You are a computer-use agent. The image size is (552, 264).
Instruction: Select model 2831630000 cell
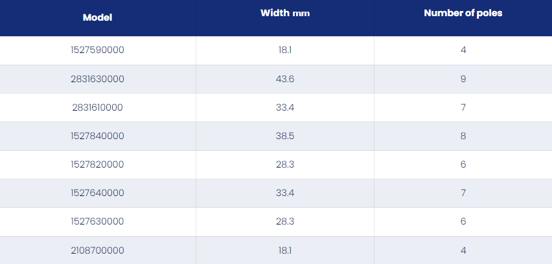[x=98, y=79]
